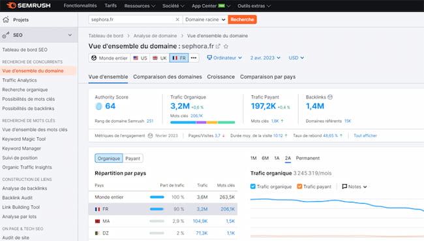Expand the Notes dropdown
Viewport: 424px width, 241px height.
point(354,187)
